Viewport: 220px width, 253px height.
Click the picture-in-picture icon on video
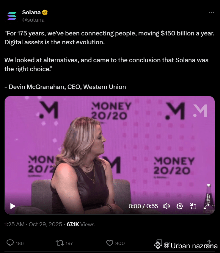click(193, 206)
